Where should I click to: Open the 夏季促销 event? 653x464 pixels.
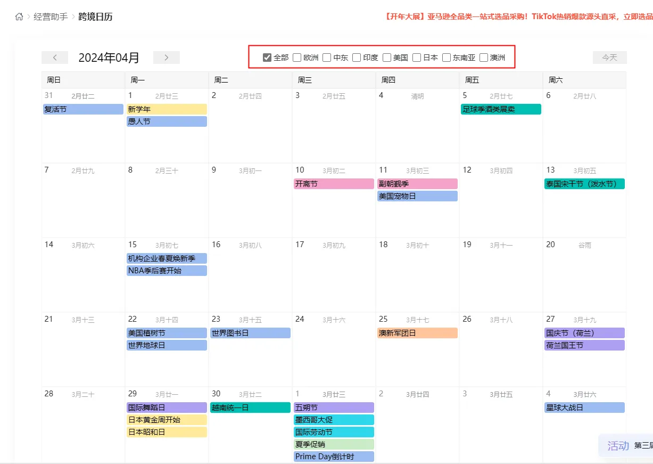coord(334,444)
